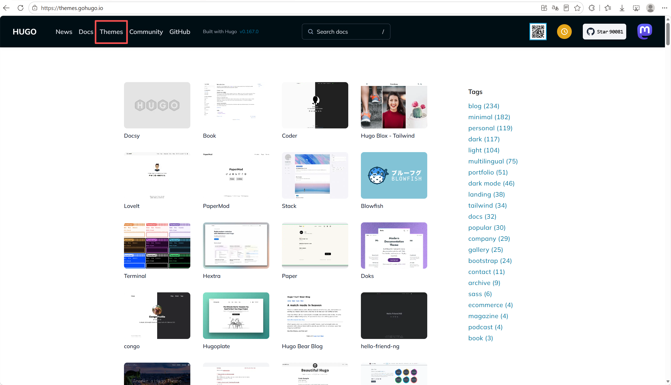Open the Coder theme thumbnail

315,105
